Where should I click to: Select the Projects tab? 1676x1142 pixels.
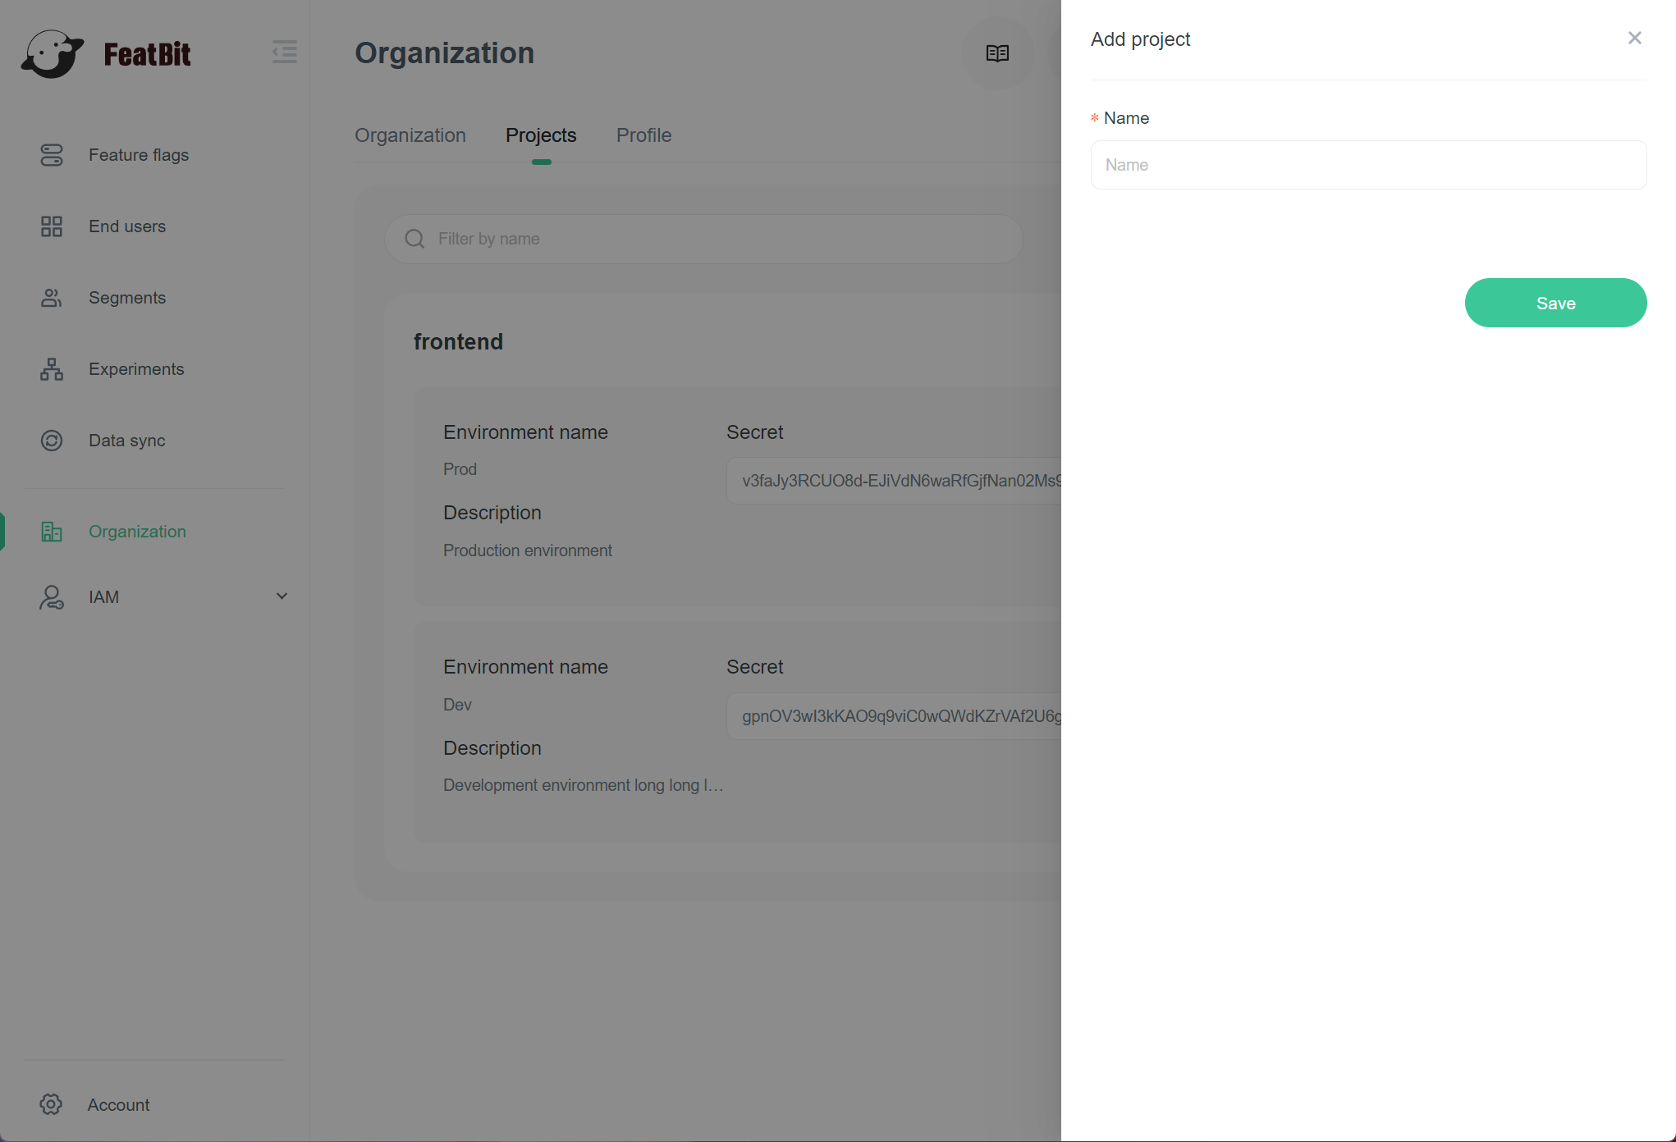[x=541, y=135]
